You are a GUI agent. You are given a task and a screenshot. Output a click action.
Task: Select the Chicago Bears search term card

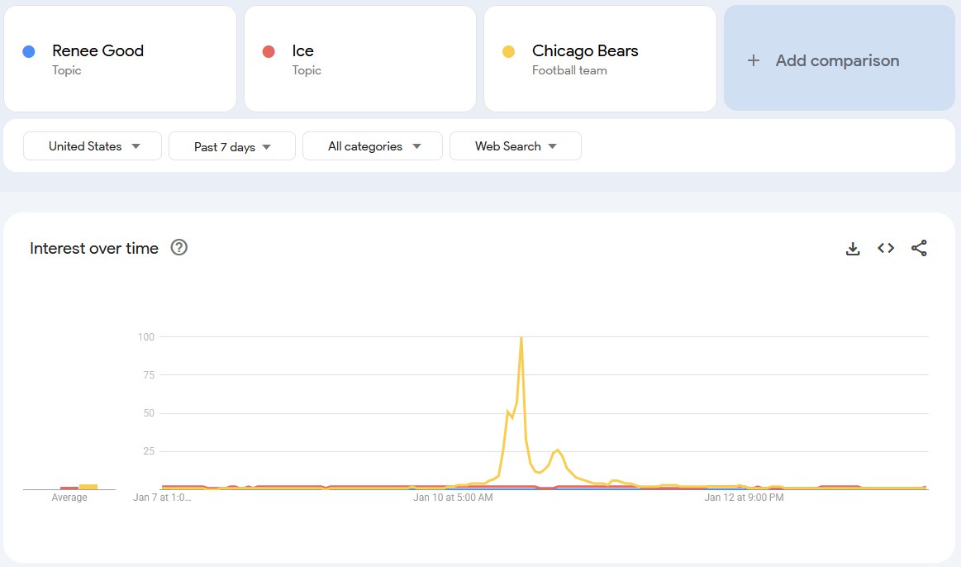point(600,59)
